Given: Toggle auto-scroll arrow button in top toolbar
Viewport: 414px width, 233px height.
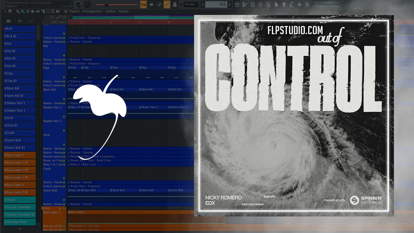Looking at the screenshot, I should tap(151, 5).
